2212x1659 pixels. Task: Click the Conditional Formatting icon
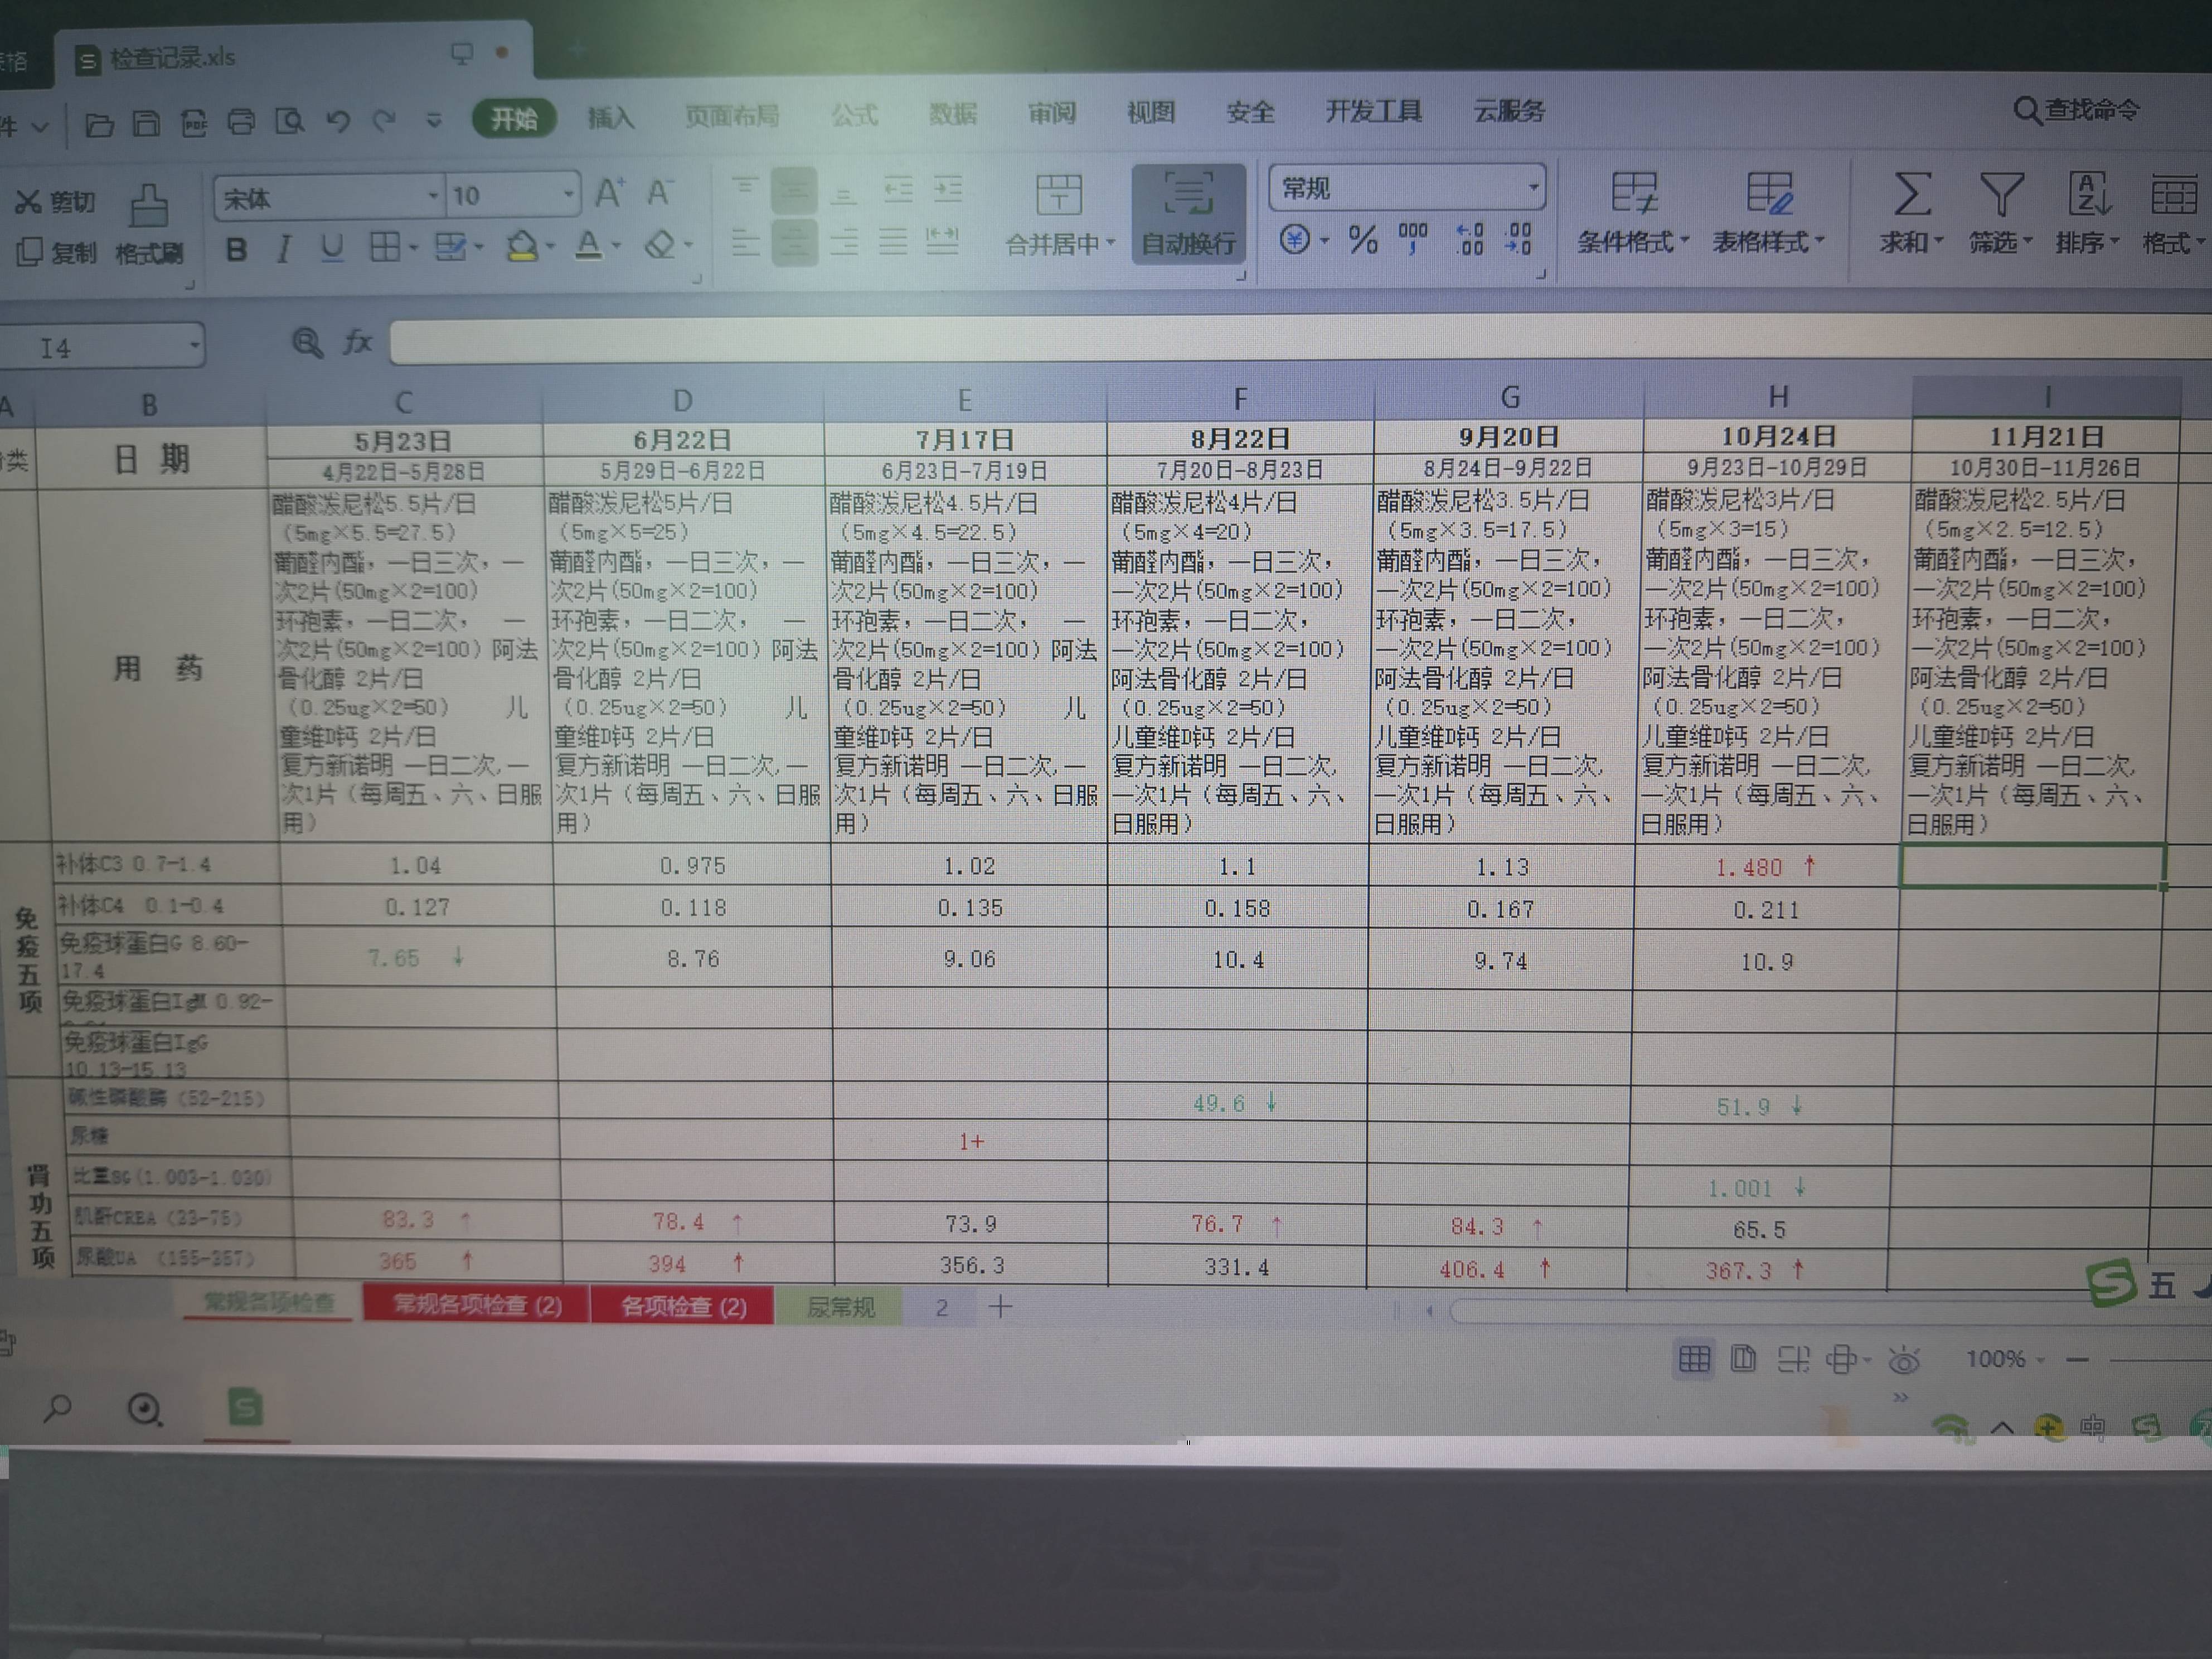coord(1634,194)
